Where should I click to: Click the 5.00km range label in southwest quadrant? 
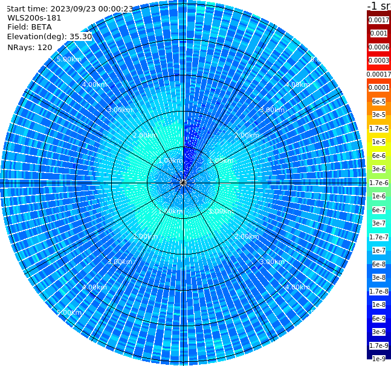tap(69, 312)
